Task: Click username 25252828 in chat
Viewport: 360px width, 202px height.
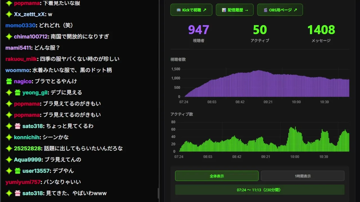Action: 28,148
